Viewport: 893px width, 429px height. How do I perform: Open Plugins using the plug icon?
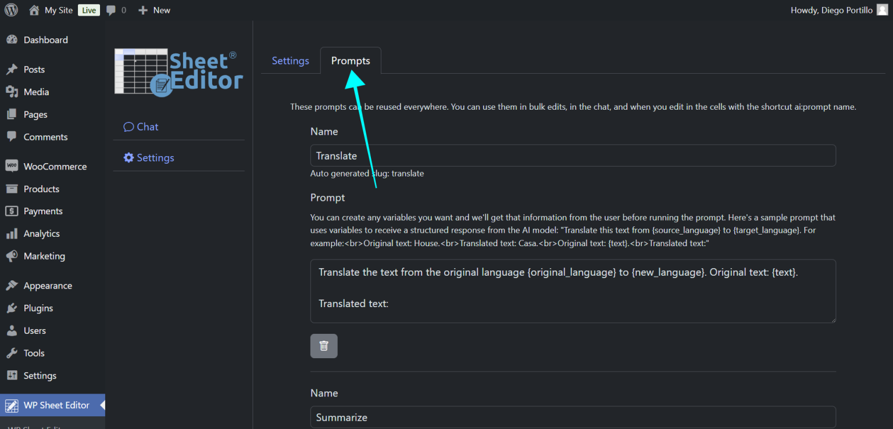(12, 308)
